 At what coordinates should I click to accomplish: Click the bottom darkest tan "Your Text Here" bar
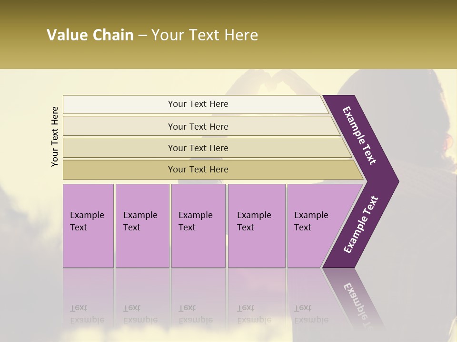[x=198, y=170]
